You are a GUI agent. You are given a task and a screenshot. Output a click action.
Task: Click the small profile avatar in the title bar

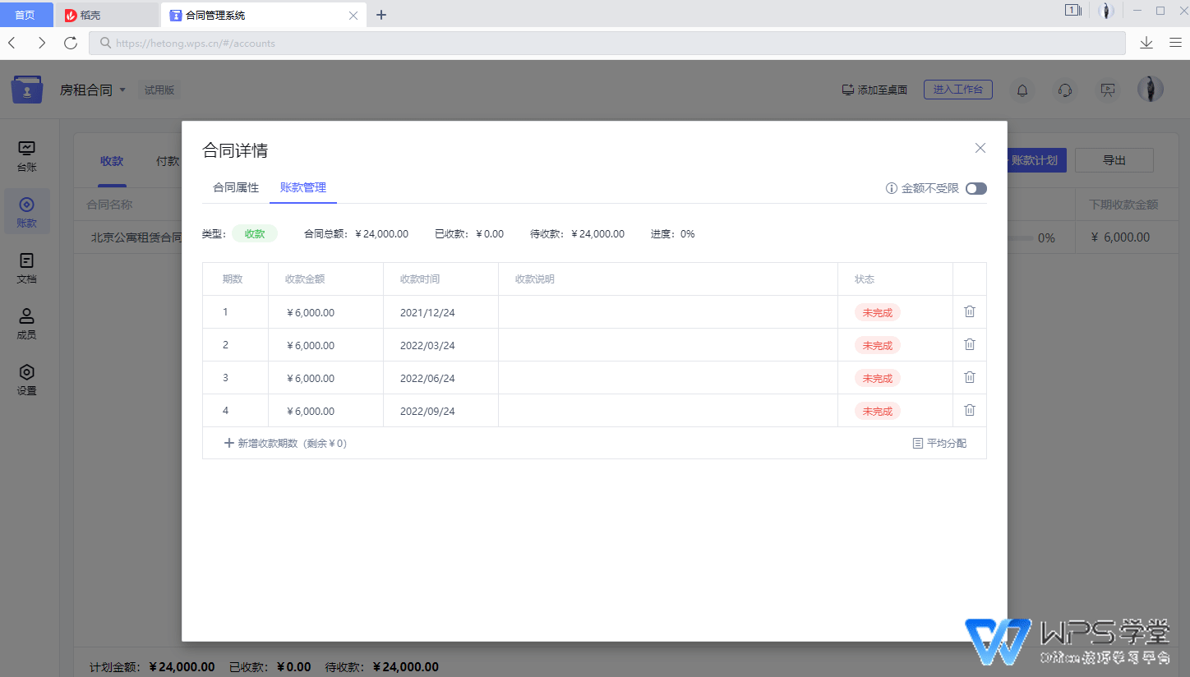tap(1106, 11)
